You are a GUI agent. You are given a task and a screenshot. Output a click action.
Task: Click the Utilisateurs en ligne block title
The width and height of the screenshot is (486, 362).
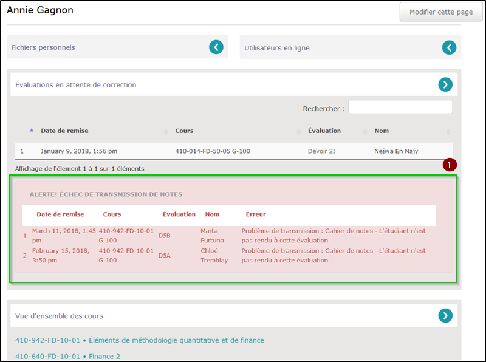tap(276, 48)
